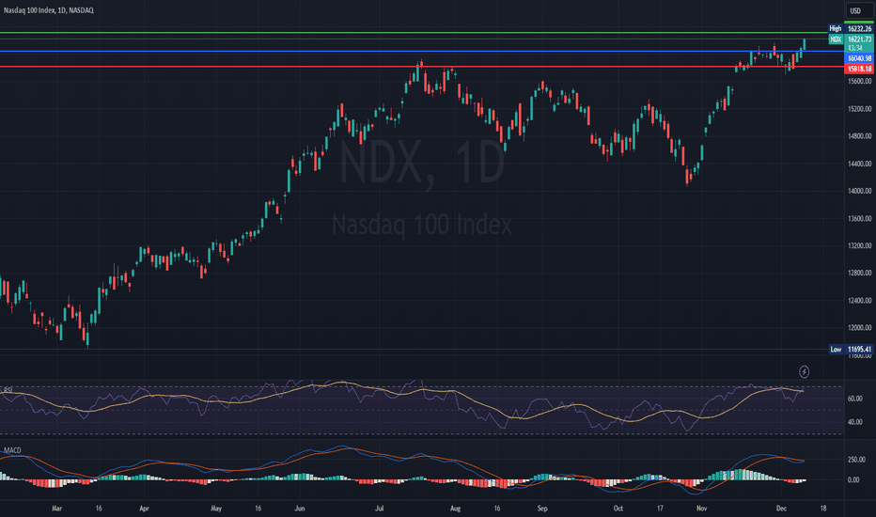This screenshot has width=876, height=517.
Task: Click the High 16232.26 price label
Action: point(851,28)
